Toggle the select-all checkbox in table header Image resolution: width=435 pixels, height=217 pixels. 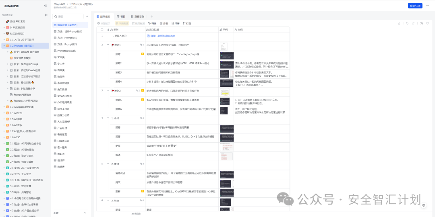point(102,30)
